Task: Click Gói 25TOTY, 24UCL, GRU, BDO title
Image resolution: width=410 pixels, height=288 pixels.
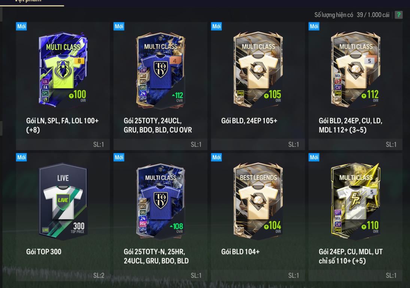Action: (x=158, y=125)
